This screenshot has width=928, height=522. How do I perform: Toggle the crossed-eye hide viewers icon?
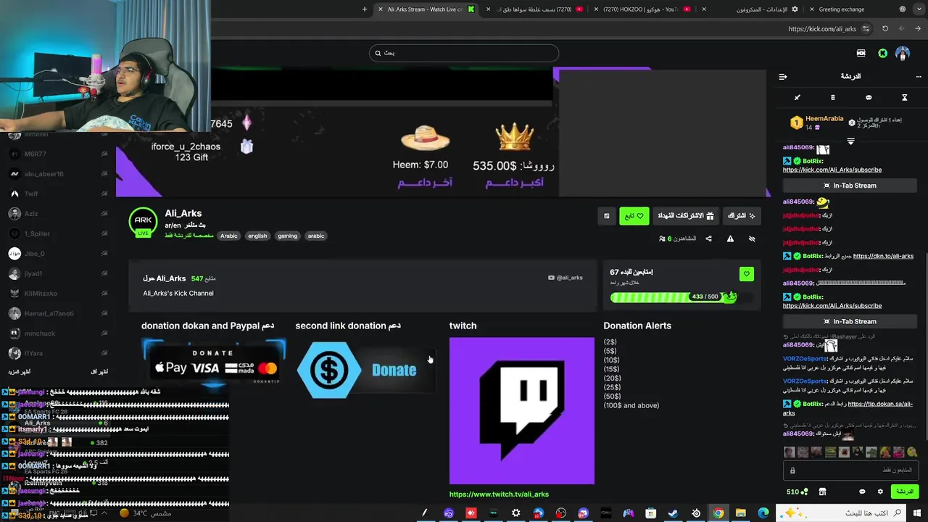(x=752, y=239)
